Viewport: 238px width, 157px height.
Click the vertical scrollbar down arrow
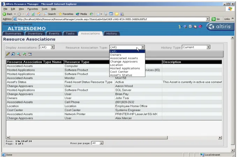pyautogui.click(x=232, y=150)
